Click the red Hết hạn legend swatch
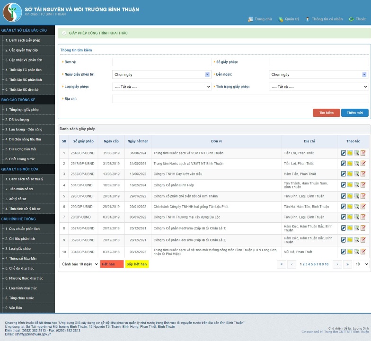 coord(112,264)
